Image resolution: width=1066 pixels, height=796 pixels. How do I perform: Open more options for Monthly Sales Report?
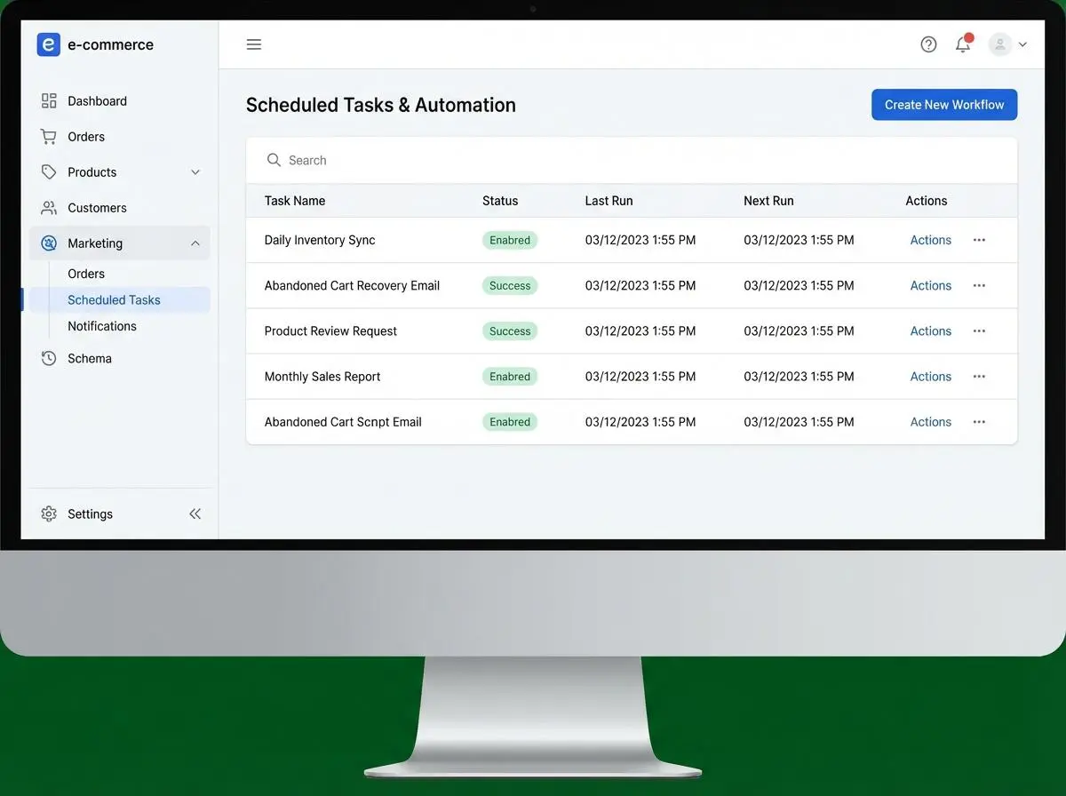coord(979,377)
